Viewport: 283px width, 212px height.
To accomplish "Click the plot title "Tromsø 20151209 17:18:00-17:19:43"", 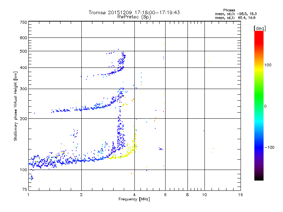I will (134, 12).
